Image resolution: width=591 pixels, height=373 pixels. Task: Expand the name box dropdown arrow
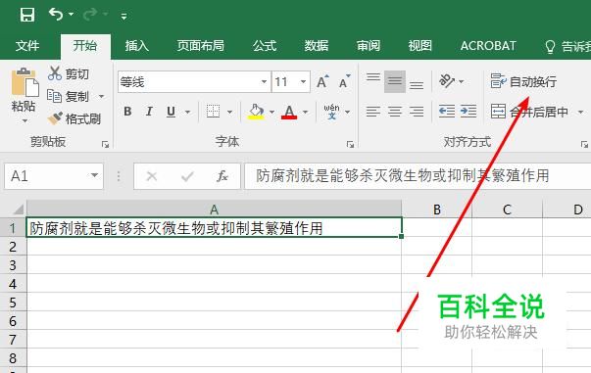95,175
